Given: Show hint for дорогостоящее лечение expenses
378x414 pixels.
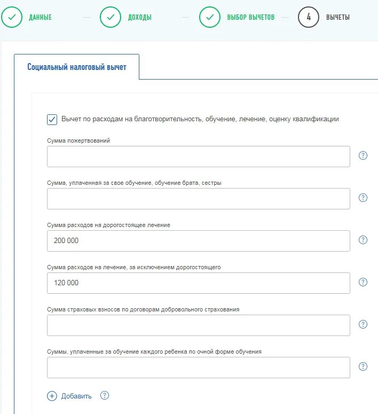Looking at the screenshot, I should (x=363, y=240).
